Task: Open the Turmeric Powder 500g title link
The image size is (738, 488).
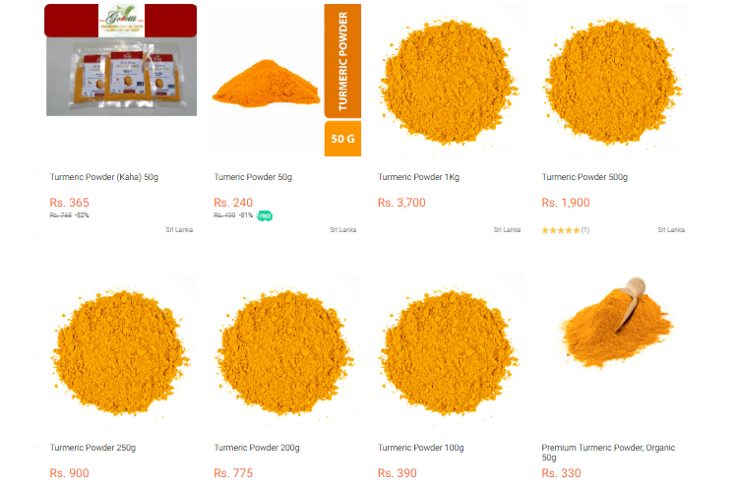Action: (x=584, y=177)
